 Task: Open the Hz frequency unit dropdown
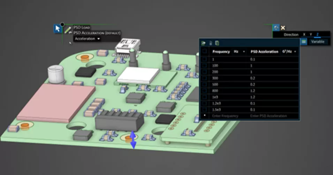239,52
